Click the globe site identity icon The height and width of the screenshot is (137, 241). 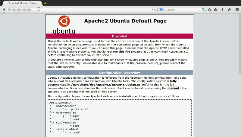(9, 10)
